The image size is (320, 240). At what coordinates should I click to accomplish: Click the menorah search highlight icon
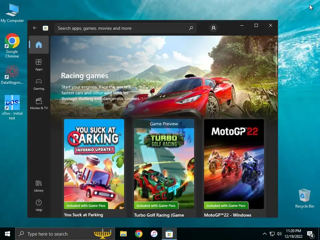[102, 234]
